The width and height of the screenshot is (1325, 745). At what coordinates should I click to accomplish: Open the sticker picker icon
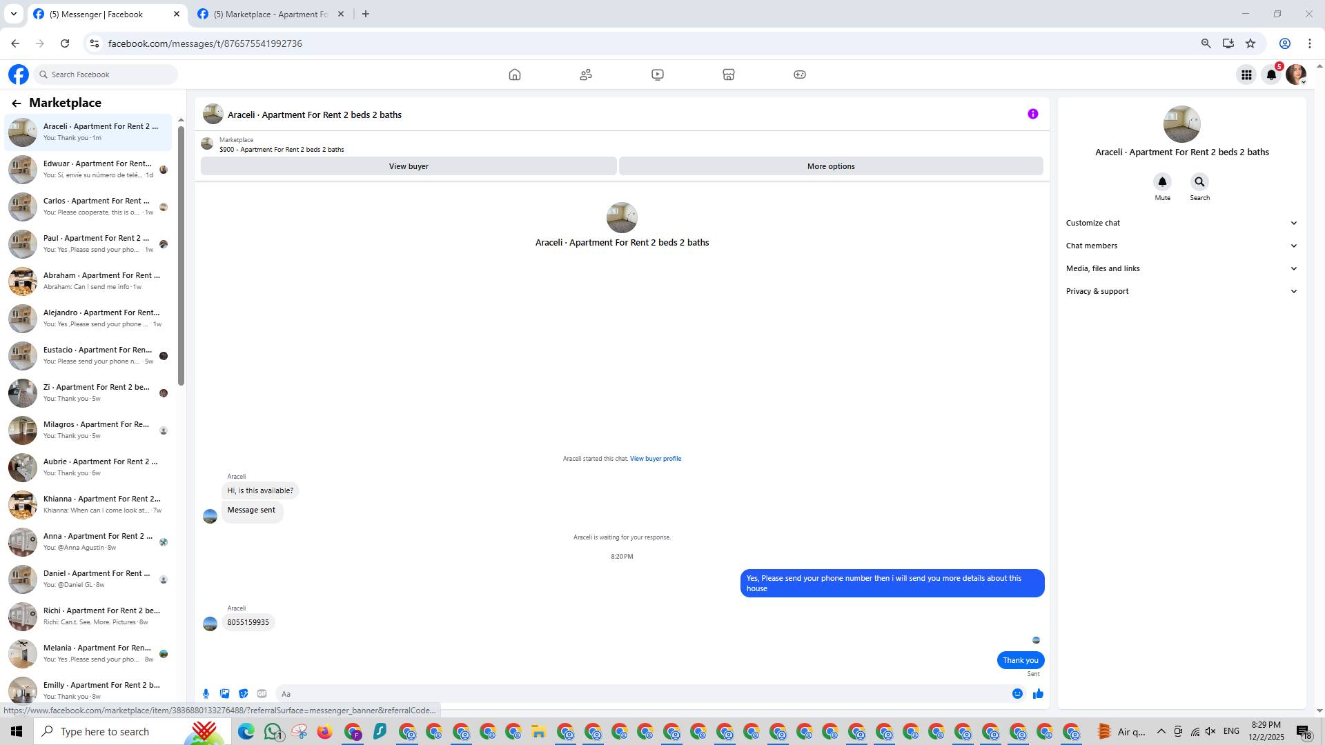click(243, 694)
